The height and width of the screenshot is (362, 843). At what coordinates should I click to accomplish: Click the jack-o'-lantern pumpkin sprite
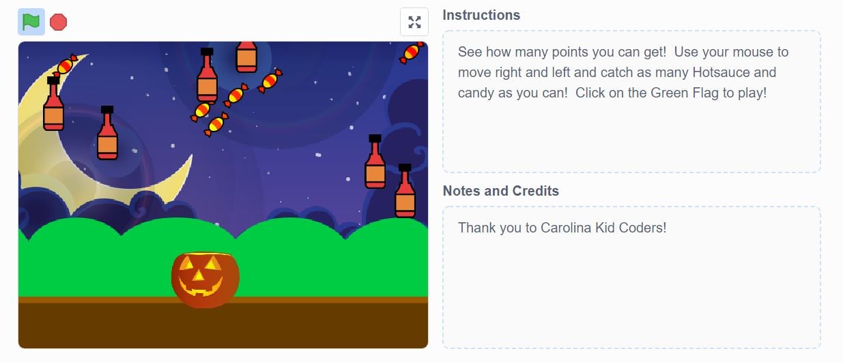[x=205, y=280]
